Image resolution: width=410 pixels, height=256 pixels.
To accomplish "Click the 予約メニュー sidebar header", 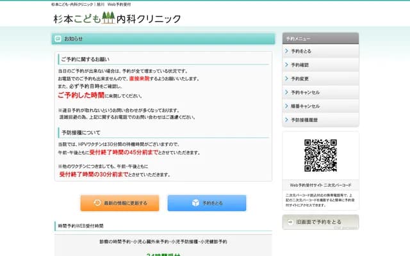I will 320,38.
